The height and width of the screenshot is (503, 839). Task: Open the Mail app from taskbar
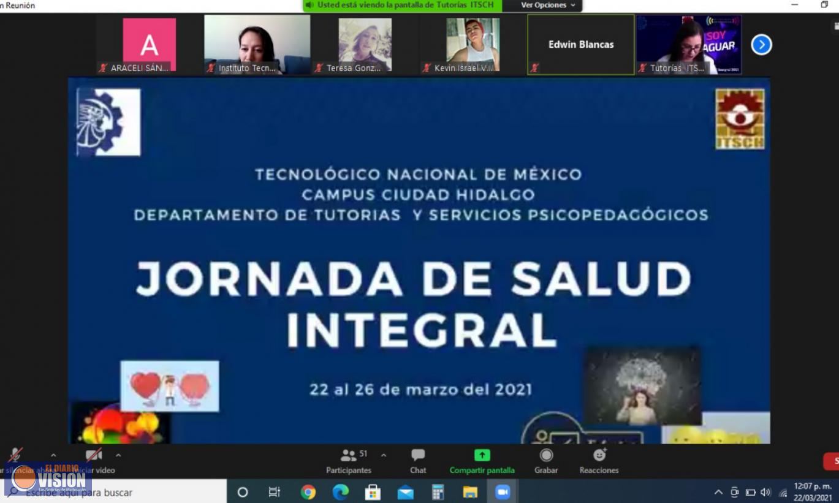[405, 492]
